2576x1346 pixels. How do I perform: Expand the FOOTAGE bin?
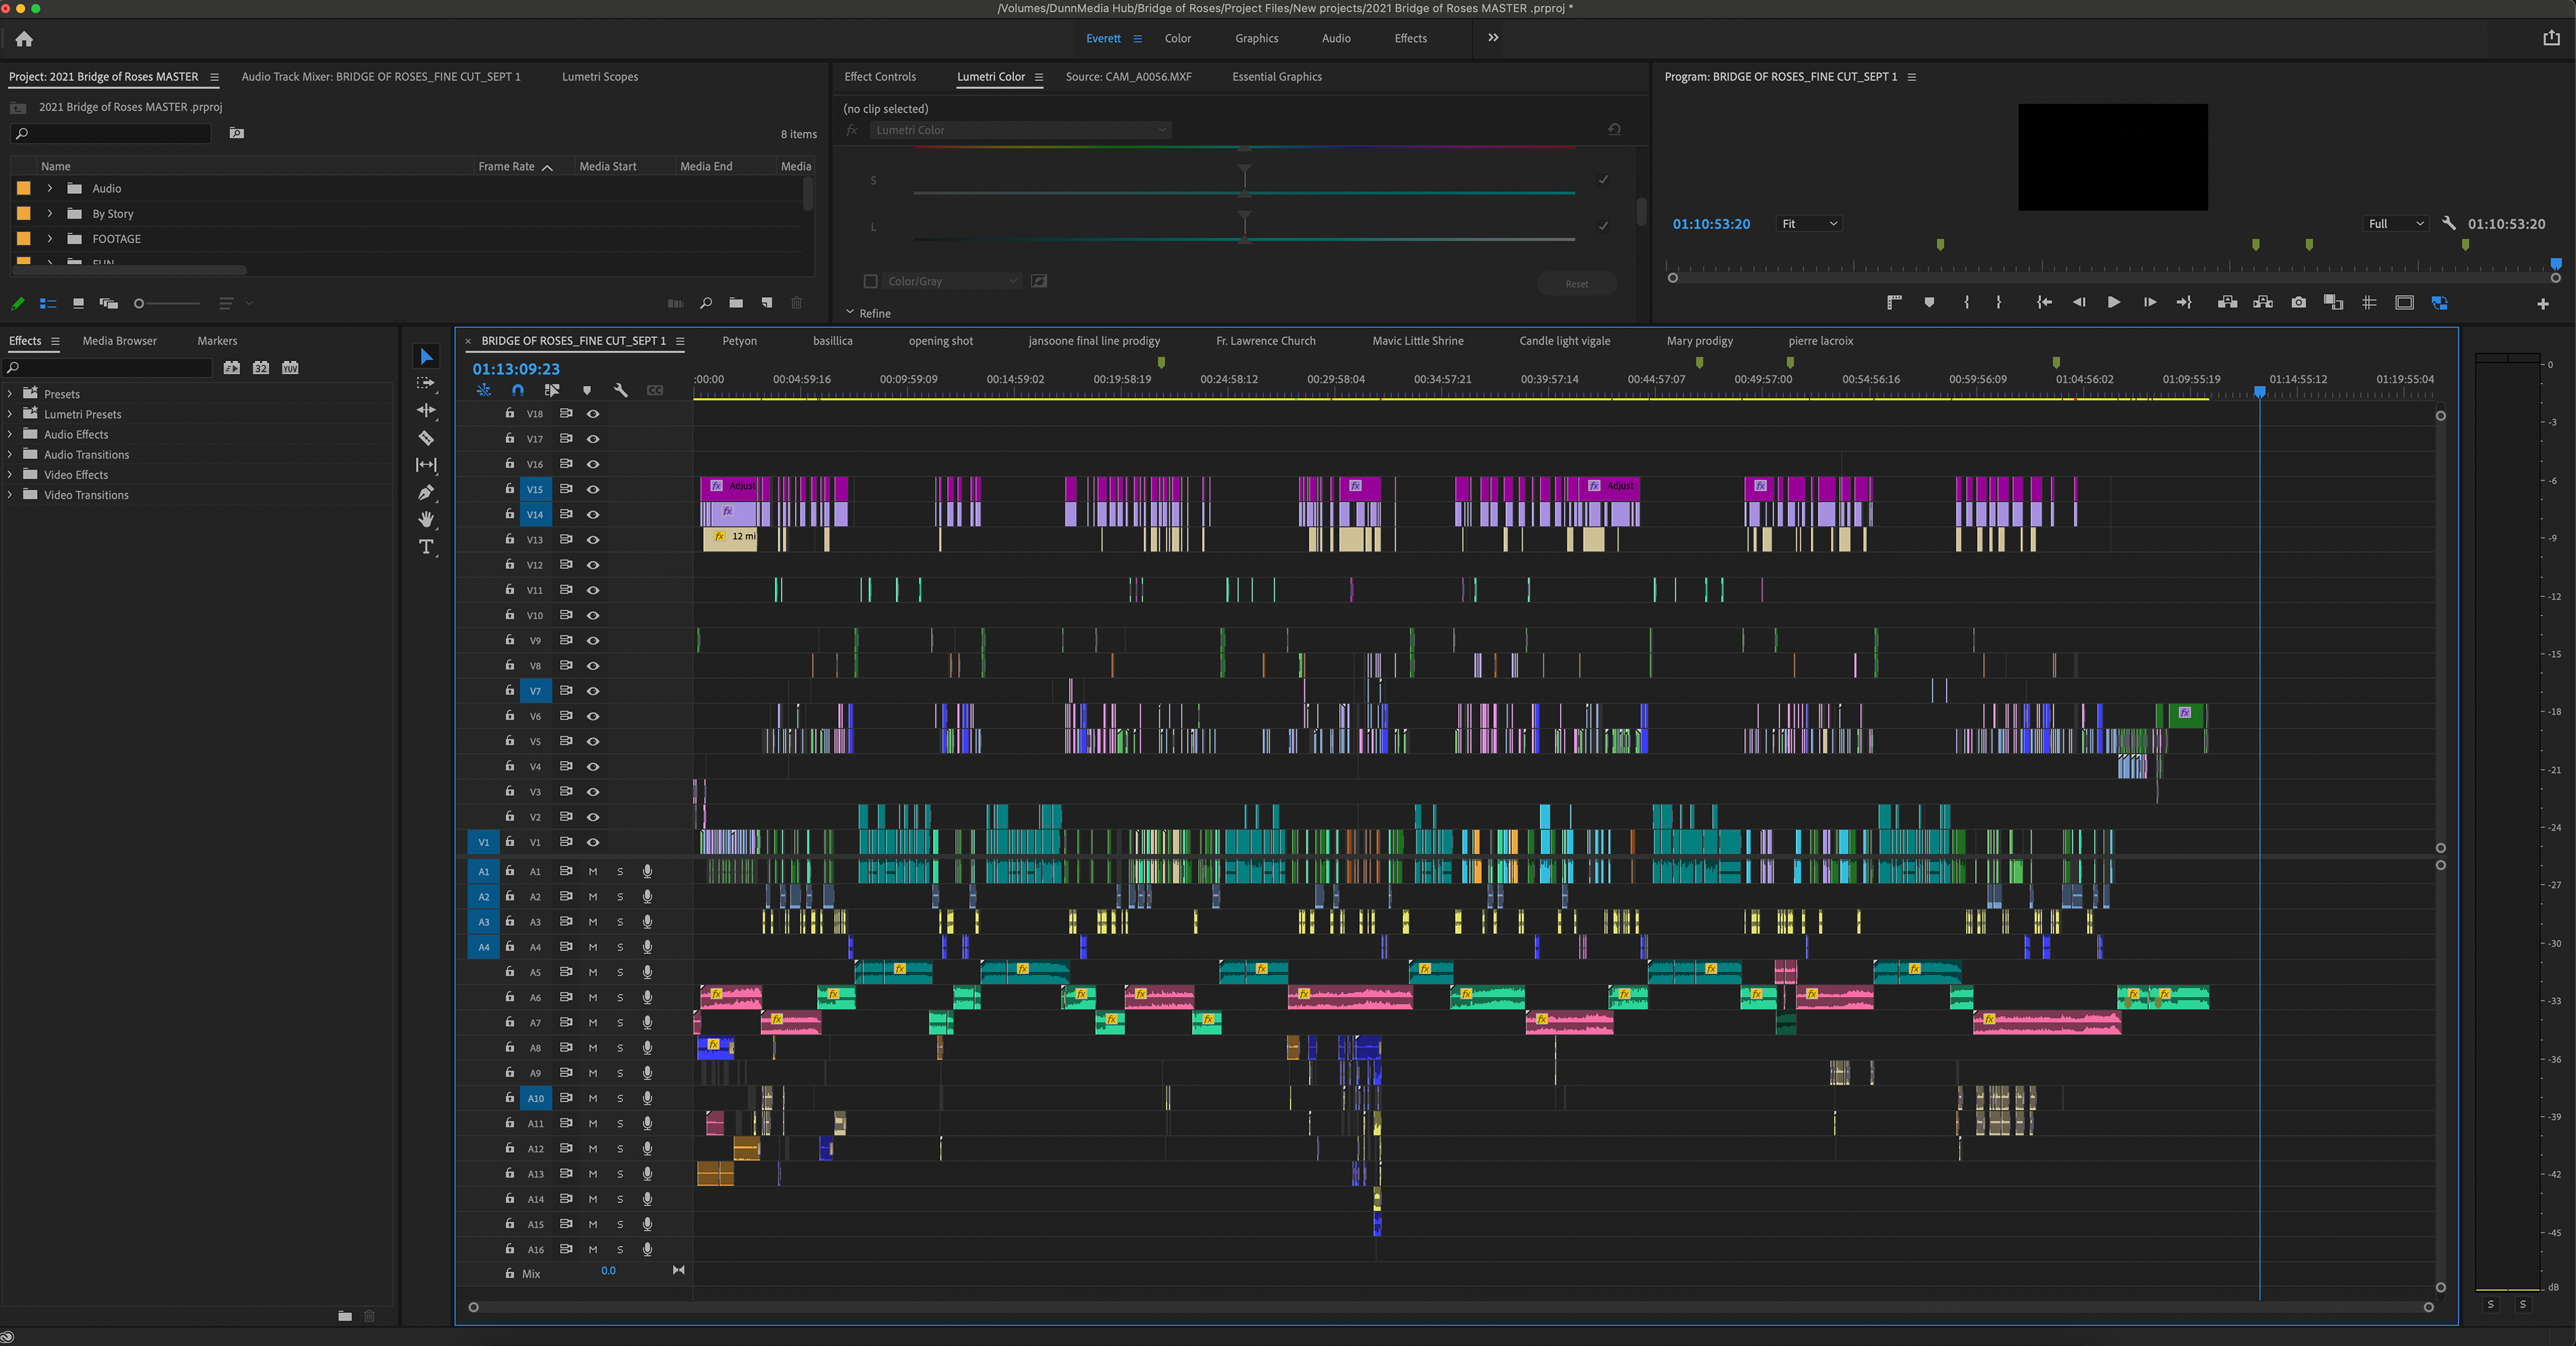(49, 239)
